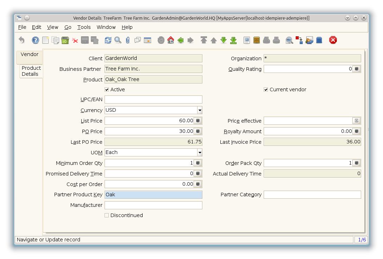Click the red circle exit window icon
Viewport: 383px width, 259px height.
click(333, 40)
